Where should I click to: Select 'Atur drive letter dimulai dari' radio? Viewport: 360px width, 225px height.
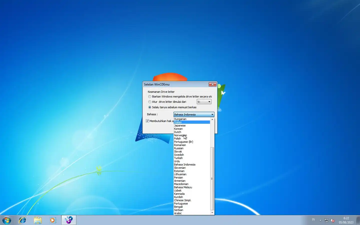click(150, 102)
